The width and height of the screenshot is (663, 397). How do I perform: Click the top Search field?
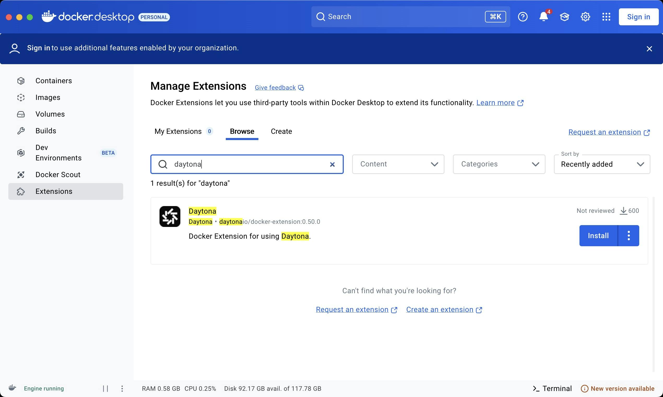click(x=411, y=17)
